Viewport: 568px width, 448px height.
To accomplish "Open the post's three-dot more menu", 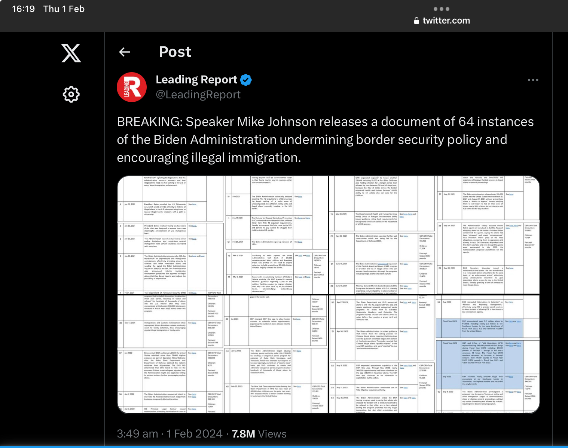I will [533, 80].
